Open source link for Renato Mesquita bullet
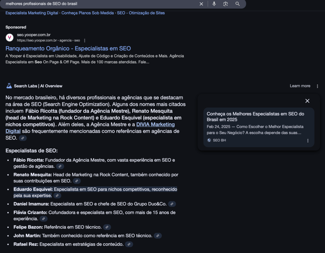325x253 pixels. pos(77,181)
